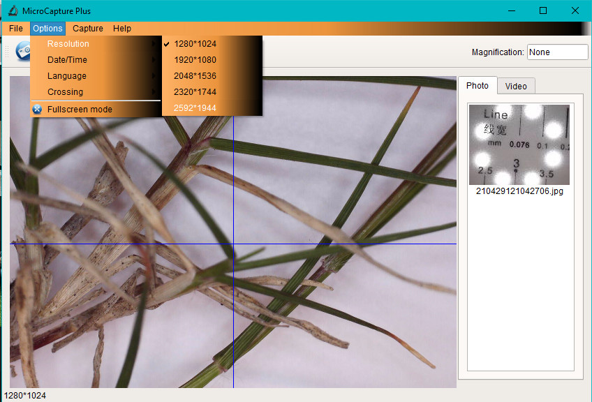Set resolution to 2592*1944
592x402 pixels.
click(195, 107)
